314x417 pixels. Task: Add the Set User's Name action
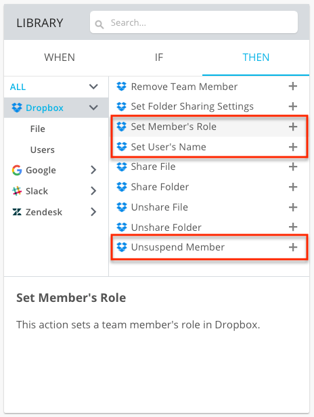point(293,147)
